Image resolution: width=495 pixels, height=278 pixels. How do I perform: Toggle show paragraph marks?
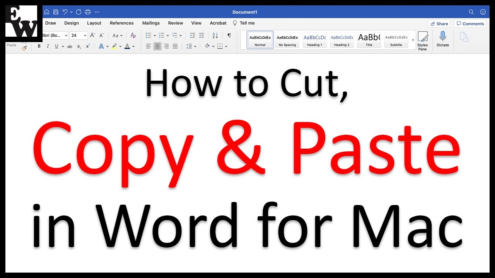point(229,35)
